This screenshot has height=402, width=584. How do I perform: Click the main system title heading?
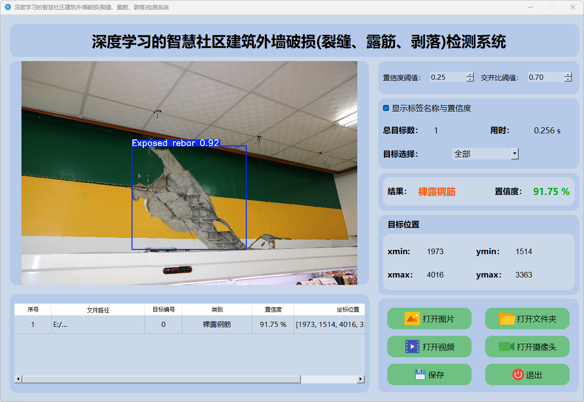click(x=299, y=42)
